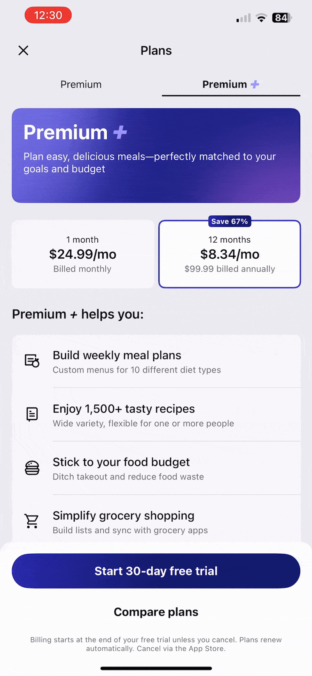
Task: Tap the tasty recipes document icon
Action: [x=32, y=414]
